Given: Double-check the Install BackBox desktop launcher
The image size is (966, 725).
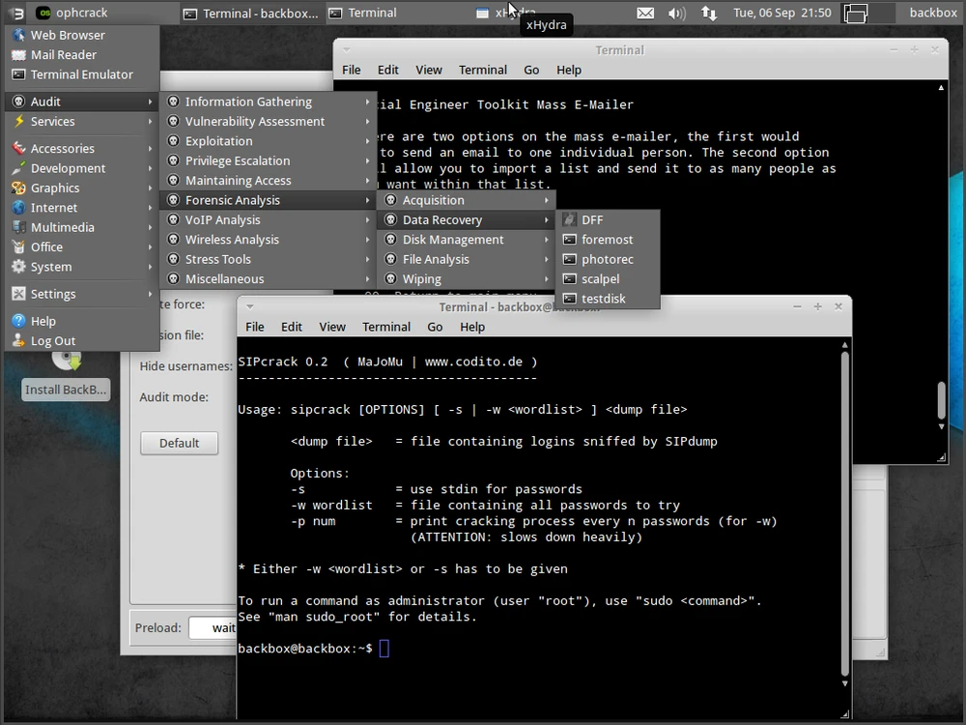Looking at the screenshot, I should 66,390.
